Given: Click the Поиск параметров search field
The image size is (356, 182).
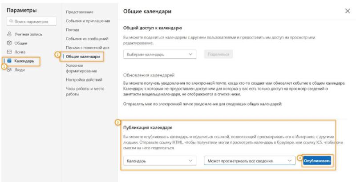Looking at the screenshot, I should tap(32, 21).
